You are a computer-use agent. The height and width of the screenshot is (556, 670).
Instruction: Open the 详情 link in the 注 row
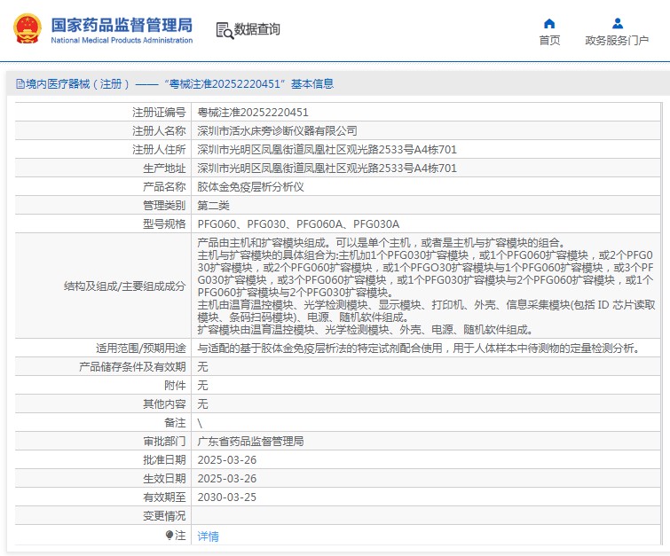208,536
